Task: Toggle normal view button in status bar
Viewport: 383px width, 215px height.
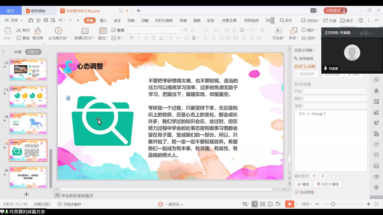Action: [255, 204]
